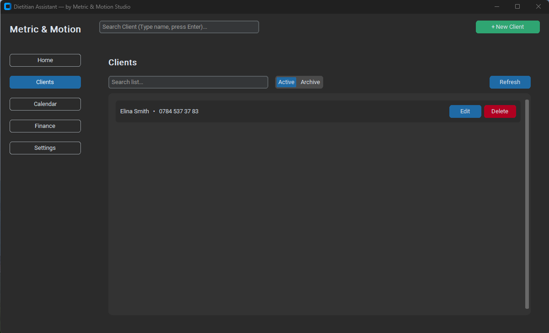
Task: Click the client list vertical scrollbar
Action: tap(527, 204)
